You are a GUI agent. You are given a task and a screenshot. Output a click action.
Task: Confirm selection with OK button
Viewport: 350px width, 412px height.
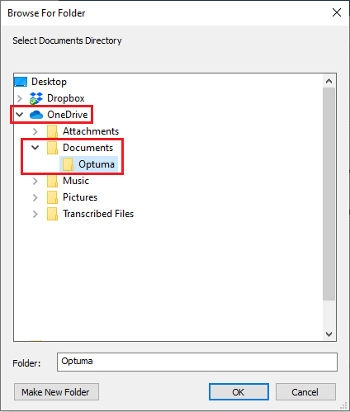239,392
